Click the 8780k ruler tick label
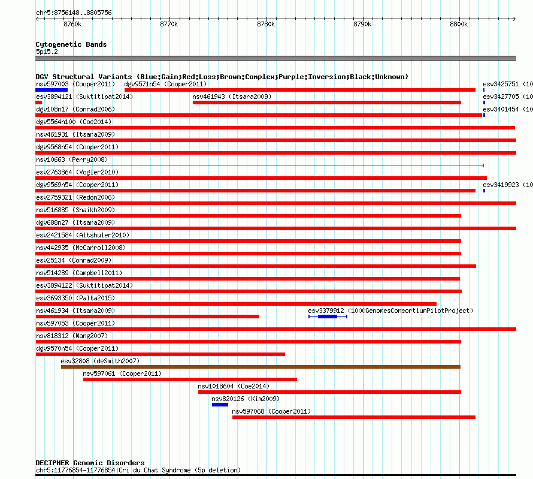This screenshot has height=479, width=533. click(x=266, y=24)
